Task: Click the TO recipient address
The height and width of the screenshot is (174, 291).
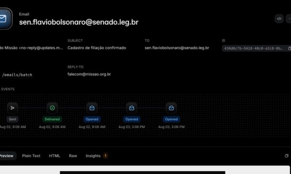Action: point(177,48)
